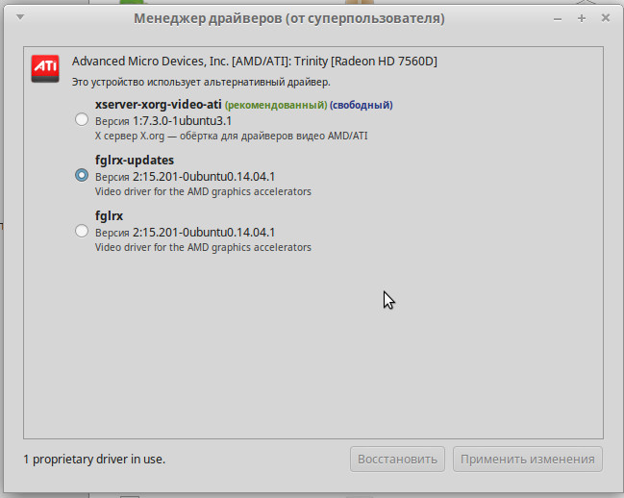This screenshot has height=498, width=624.
Task: Close the Менеджер драйверов window
Action: pos(604,19)
